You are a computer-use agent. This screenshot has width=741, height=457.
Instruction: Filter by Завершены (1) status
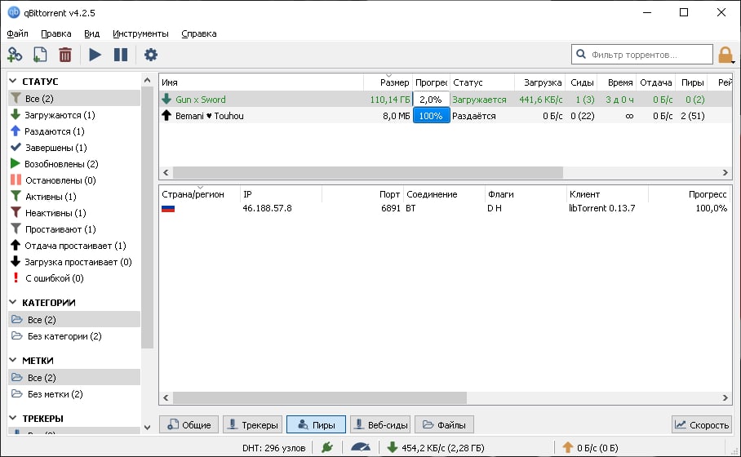74,148
